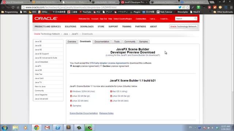This screenshot has height=131, width=234.
Task: Select the Accept License Agreement radio button
Action: [x=71, y=66]
